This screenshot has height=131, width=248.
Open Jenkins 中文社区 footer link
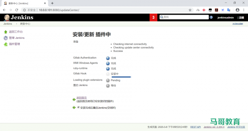pyautogui.click(x=236, y=127)
